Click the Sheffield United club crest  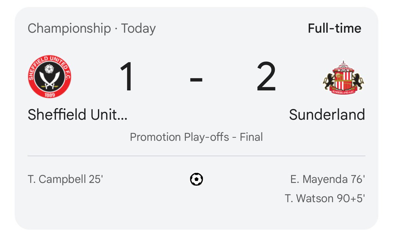(x=49, y=77)
